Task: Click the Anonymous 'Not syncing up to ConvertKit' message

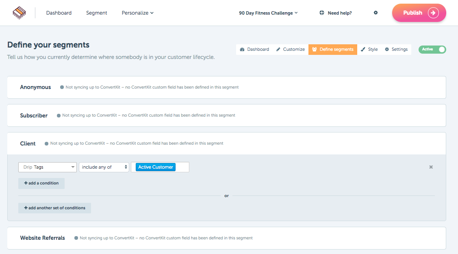Action: pos(152,87)
